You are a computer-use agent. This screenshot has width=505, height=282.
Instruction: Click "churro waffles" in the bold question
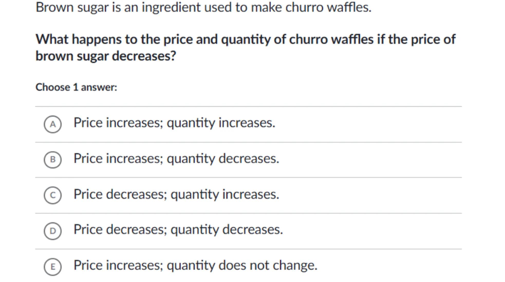point(331,40)
